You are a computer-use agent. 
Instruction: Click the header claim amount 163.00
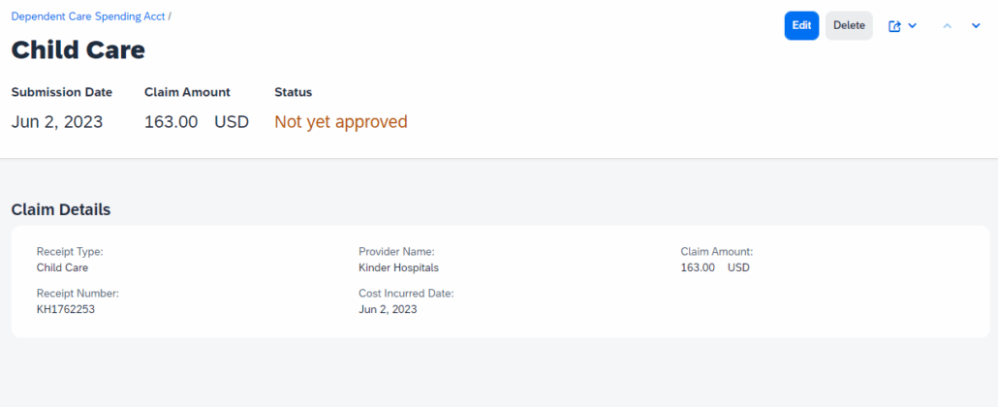pos(172,122)
